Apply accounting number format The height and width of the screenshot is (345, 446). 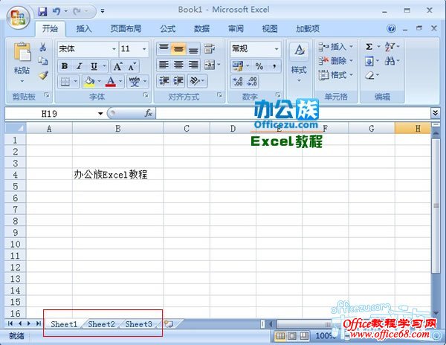238,66
